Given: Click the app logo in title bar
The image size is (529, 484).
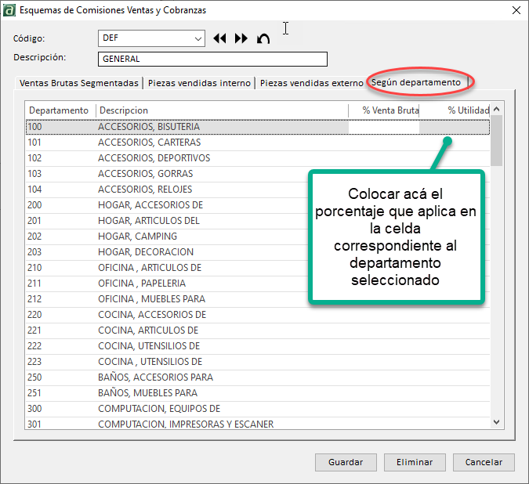Looking at the screenshot, I should tap(9, 10).
